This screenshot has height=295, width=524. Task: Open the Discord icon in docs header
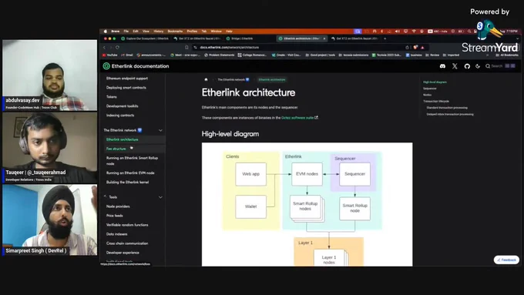pos(442,66)
